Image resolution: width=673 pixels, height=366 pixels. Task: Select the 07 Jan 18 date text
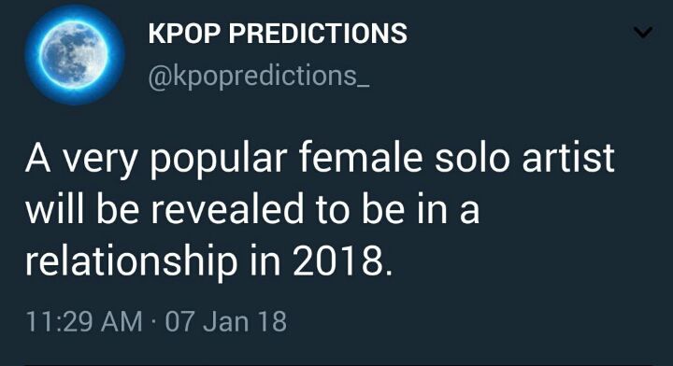click(226, 321)
